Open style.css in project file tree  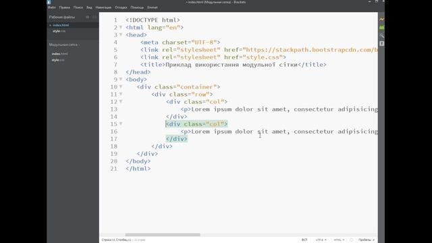click(x=58, y=60)
